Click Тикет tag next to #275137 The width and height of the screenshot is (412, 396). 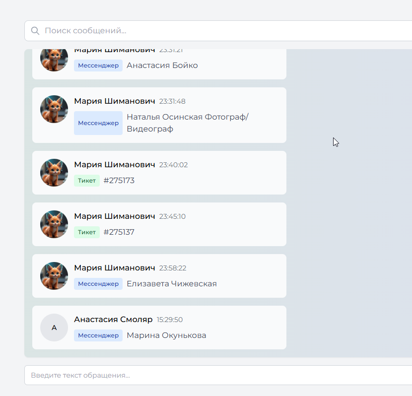tap(87, 232)
